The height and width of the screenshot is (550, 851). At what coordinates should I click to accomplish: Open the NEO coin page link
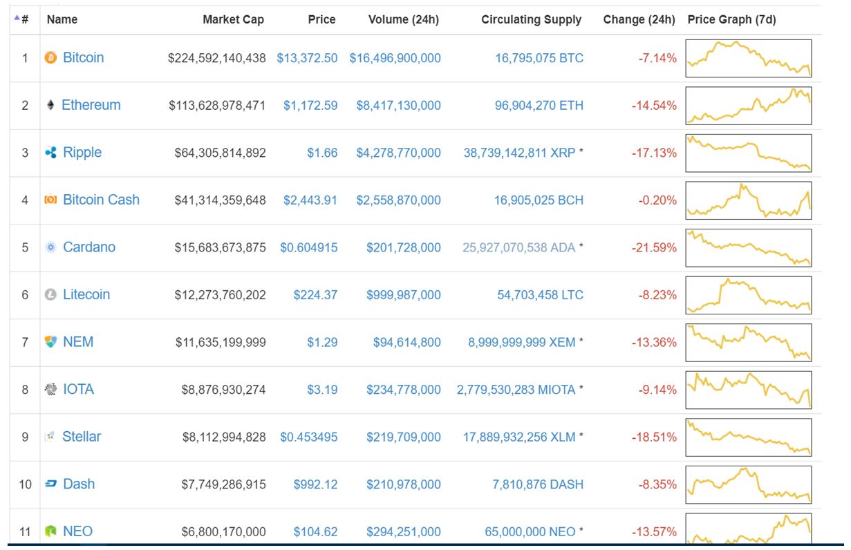pos(77,531)
